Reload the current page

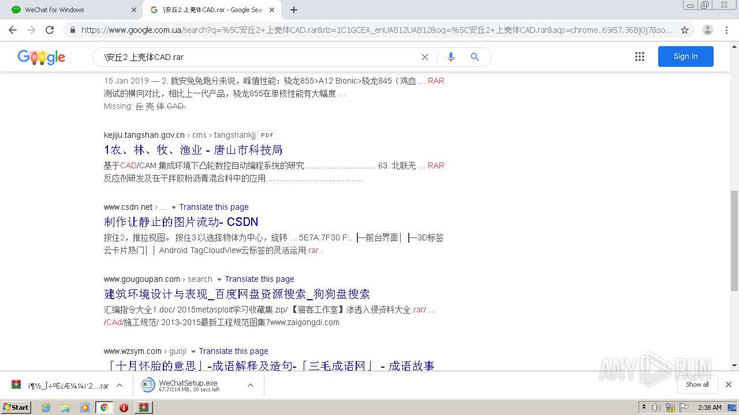click(x=50, y=30)
